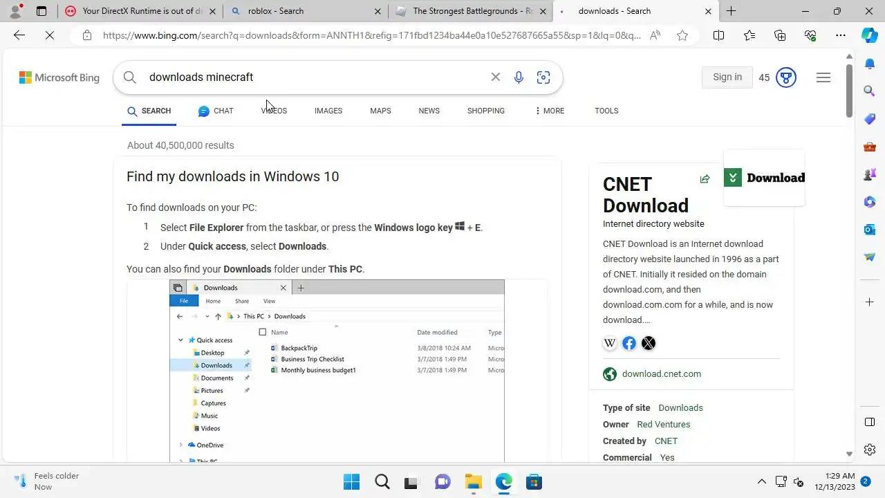The width and height of the screenshot is (885, 498).
Task: Open Copilot sidebar button
Action: tap(870, 35)
